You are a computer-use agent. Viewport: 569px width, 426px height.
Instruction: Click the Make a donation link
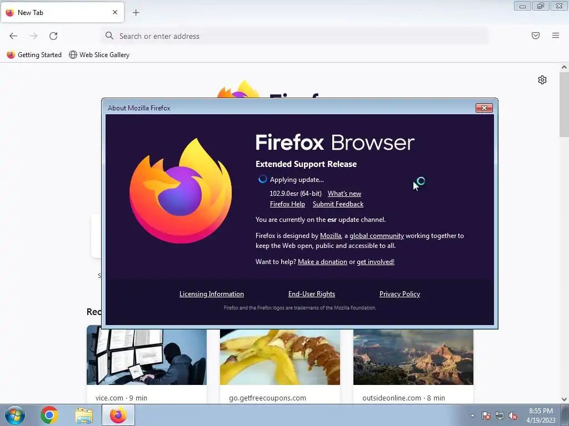pyautogui.click(x=323, y=262)
